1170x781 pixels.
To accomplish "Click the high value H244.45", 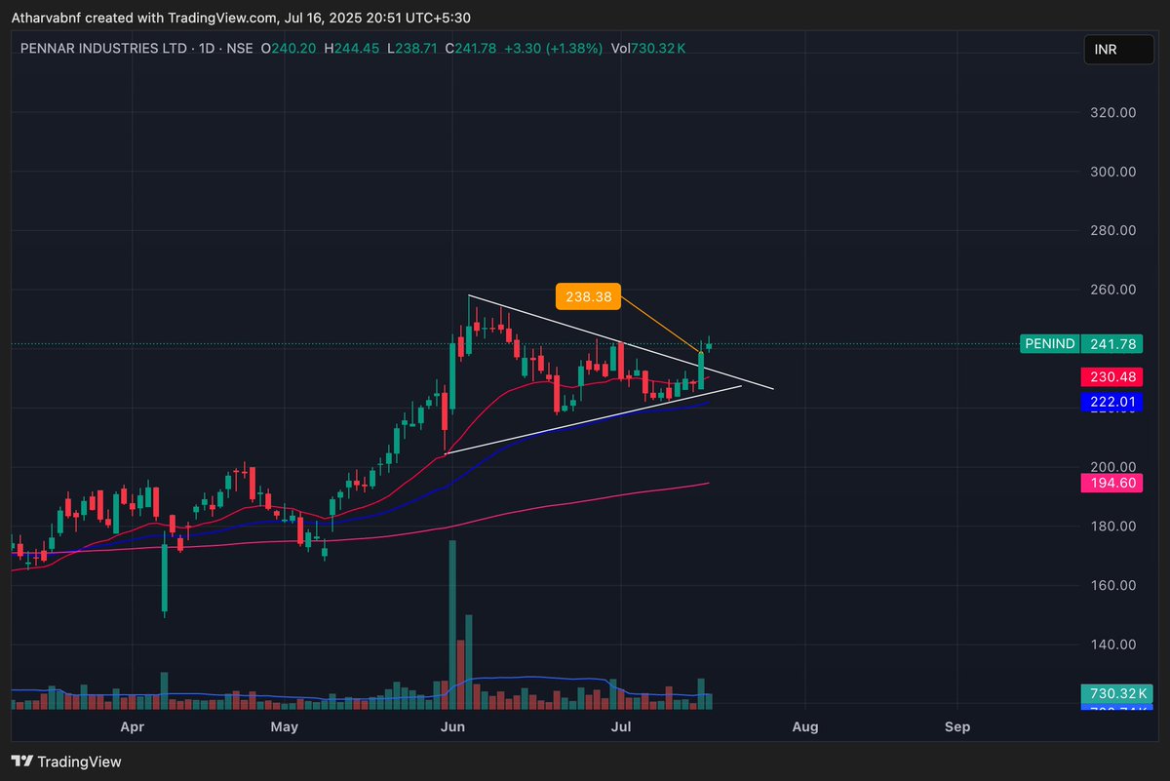I will (351, 48).
